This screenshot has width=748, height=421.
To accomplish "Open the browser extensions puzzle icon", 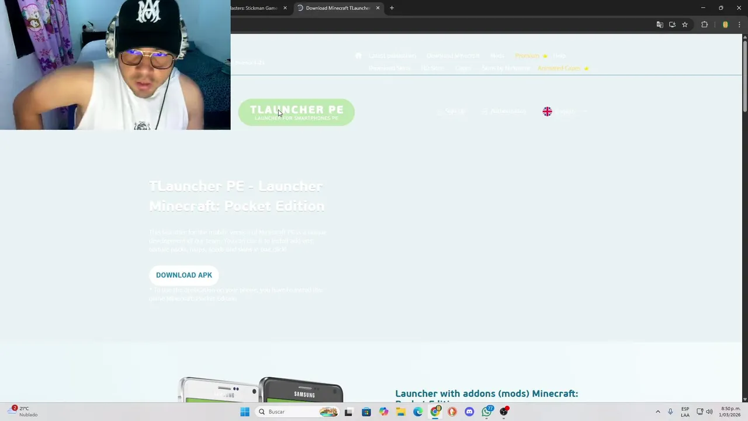I will pyautogui.click(x=704, y=25).
